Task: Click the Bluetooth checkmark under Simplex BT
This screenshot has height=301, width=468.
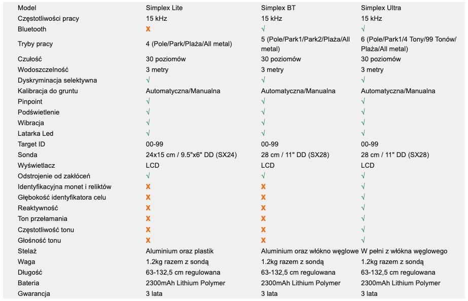Action: pyautogui.click(x=263, y=29)
